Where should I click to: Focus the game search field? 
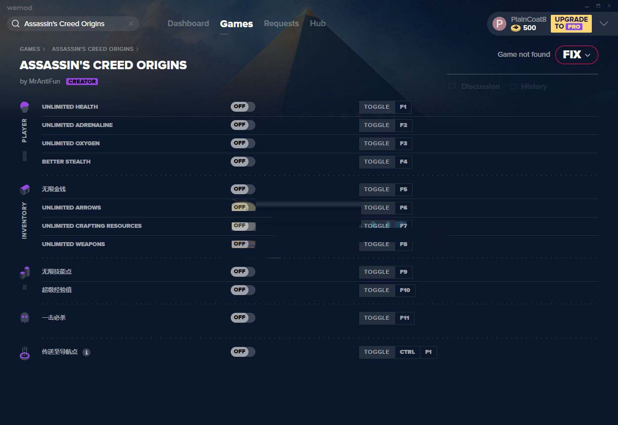[x=73, y=24]
